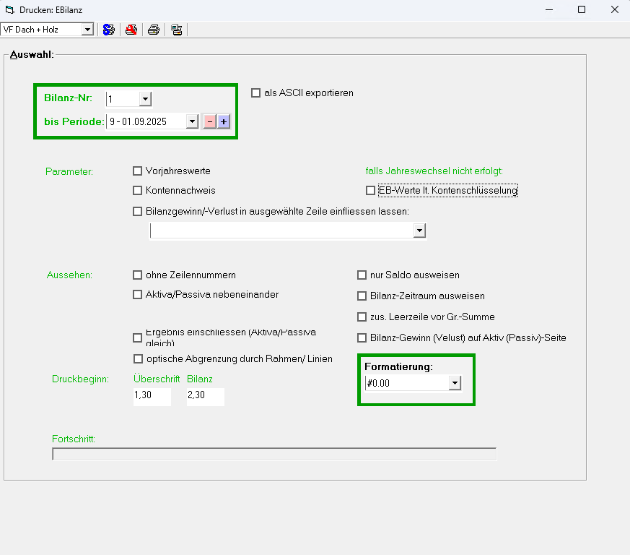
Task: Expand the Bilanz-Nr dropdown
Action: pos(145,99)
